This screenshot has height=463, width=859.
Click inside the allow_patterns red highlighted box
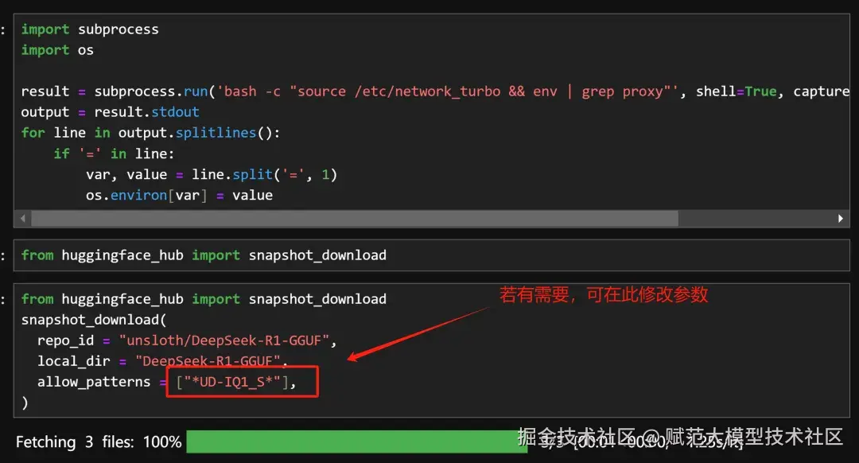click(242, 382)
